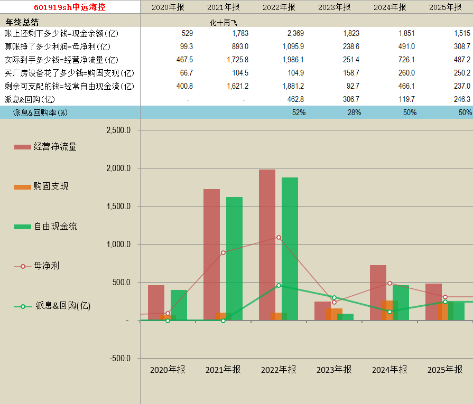Click the green 自由现金流 legend swatch
Viewport: 473px width, 404px height.
tap(23, 227)
